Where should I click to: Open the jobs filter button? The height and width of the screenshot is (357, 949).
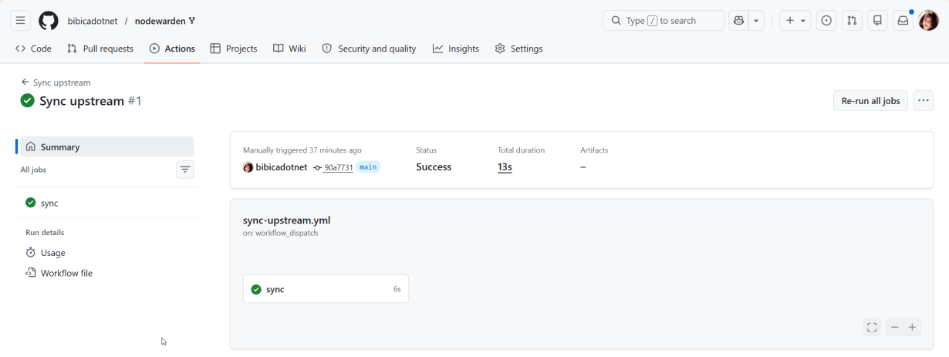pos(185,170)
